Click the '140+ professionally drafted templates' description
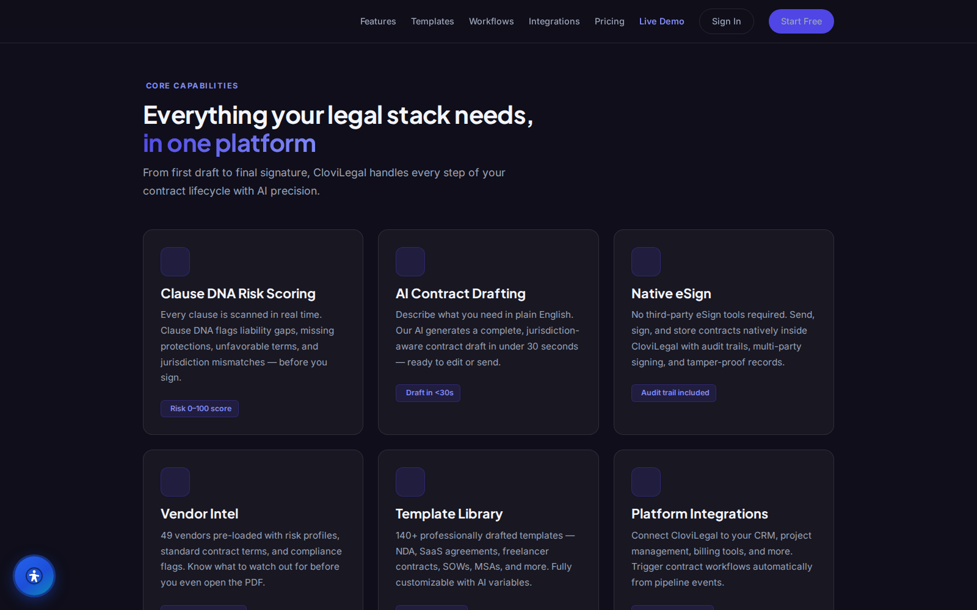This screenshot has height=610, width=977. [485, 559]
